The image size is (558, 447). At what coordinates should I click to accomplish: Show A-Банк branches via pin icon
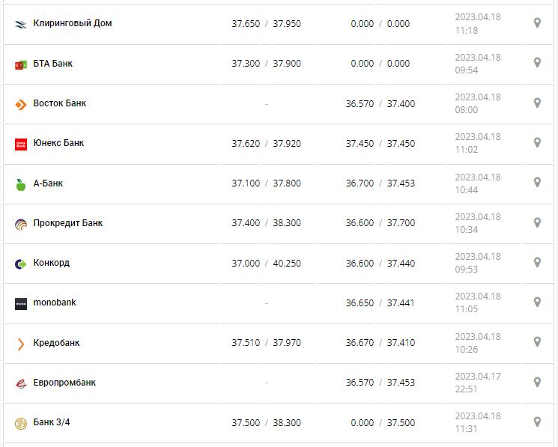tap(537, 182)
